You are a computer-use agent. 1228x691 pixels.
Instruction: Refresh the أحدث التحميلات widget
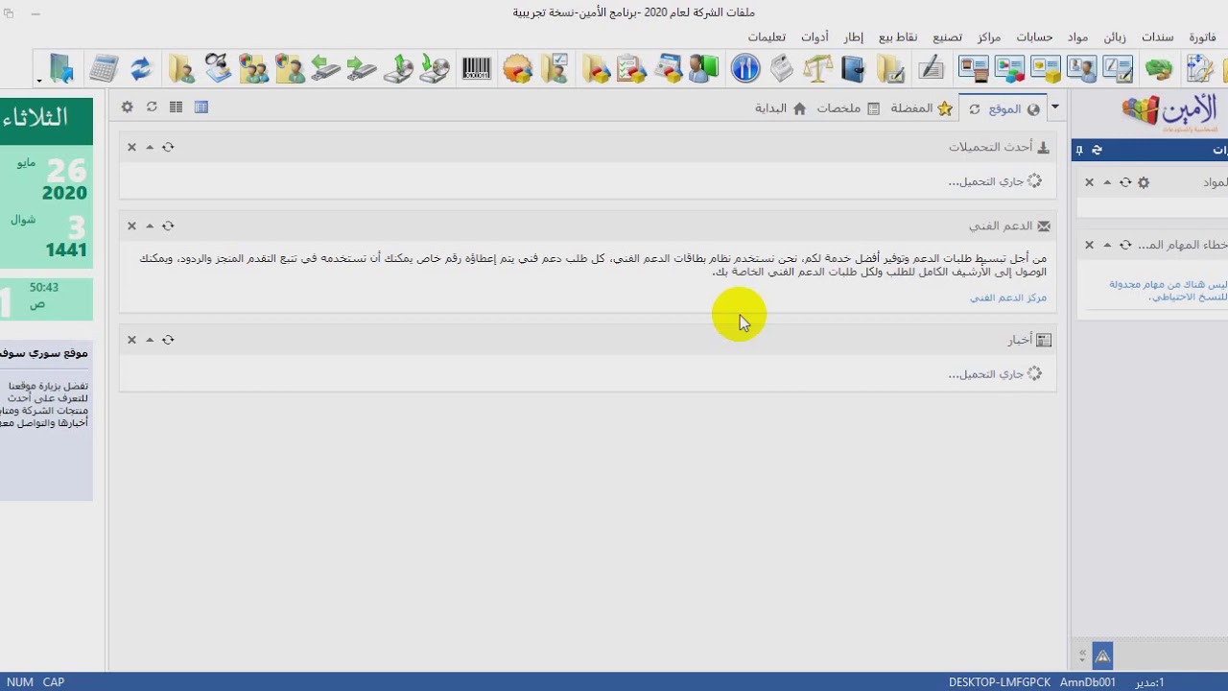(x=168, y=147)
